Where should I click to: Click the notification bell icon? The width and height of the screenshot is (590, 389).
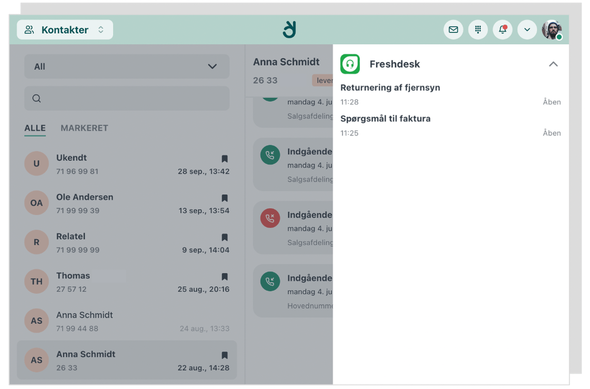point(502,29)
